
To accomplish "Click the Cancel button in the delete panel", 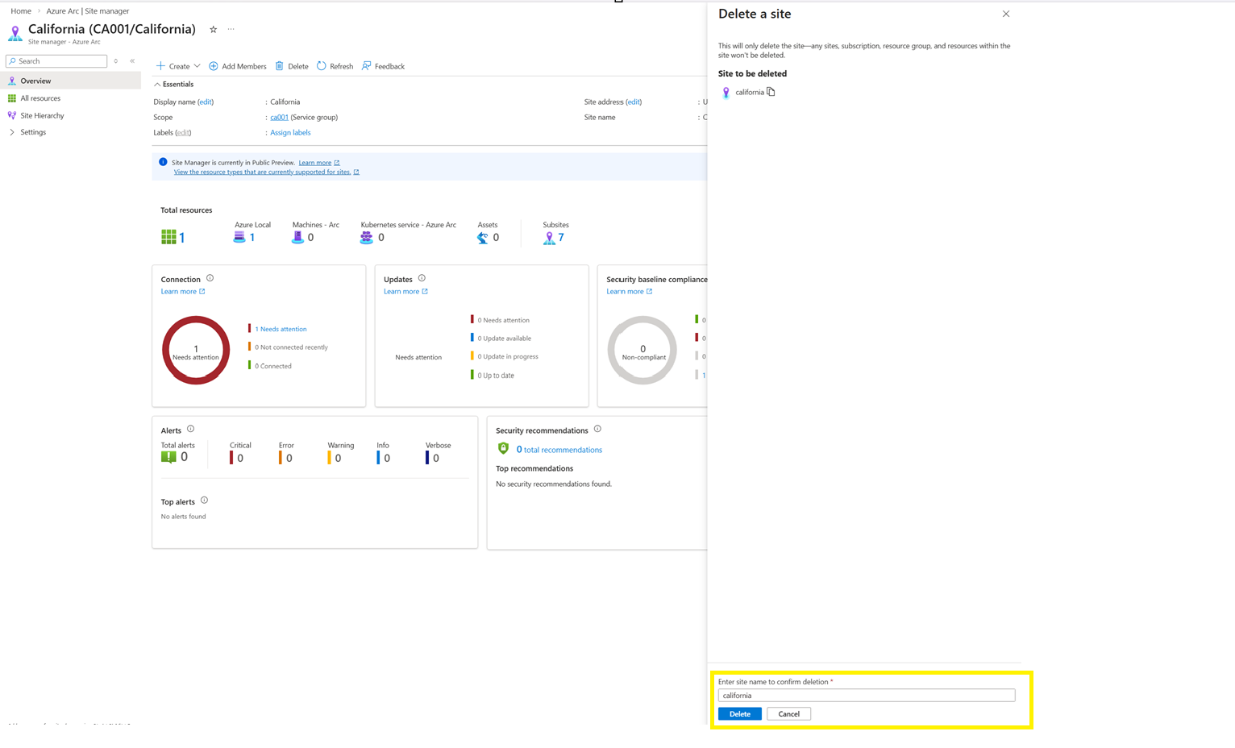I will click(x=789, y=714).
